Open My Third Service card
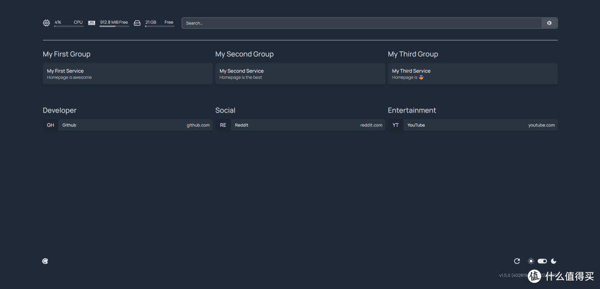 (473, 74)
